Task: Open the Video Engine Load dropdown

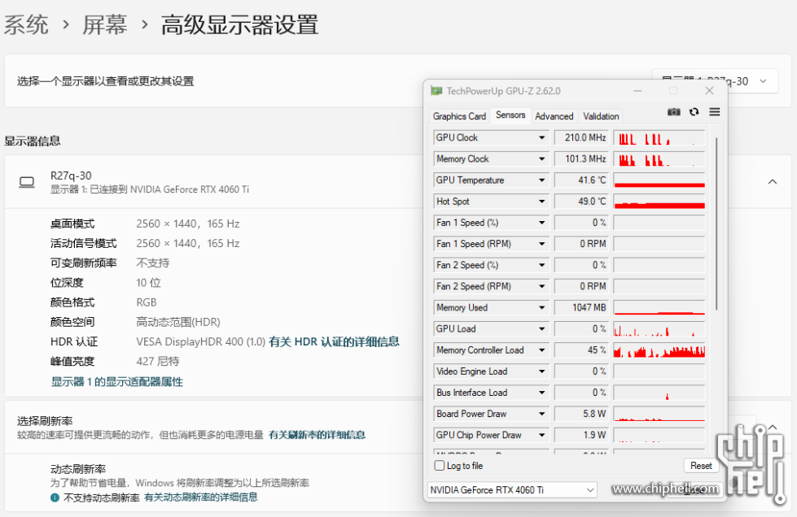Action: coord(542,371)
